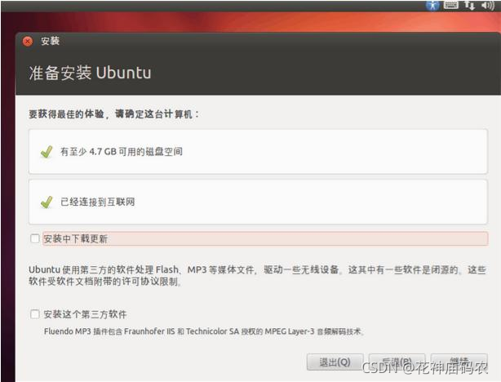
Task: Open the accessibility menu icon
Action: click(432, 5)
